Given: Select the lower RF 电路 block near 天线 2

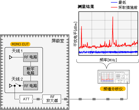Looking at the screenshot, I should pyautogui.click(x=31, y=86).
